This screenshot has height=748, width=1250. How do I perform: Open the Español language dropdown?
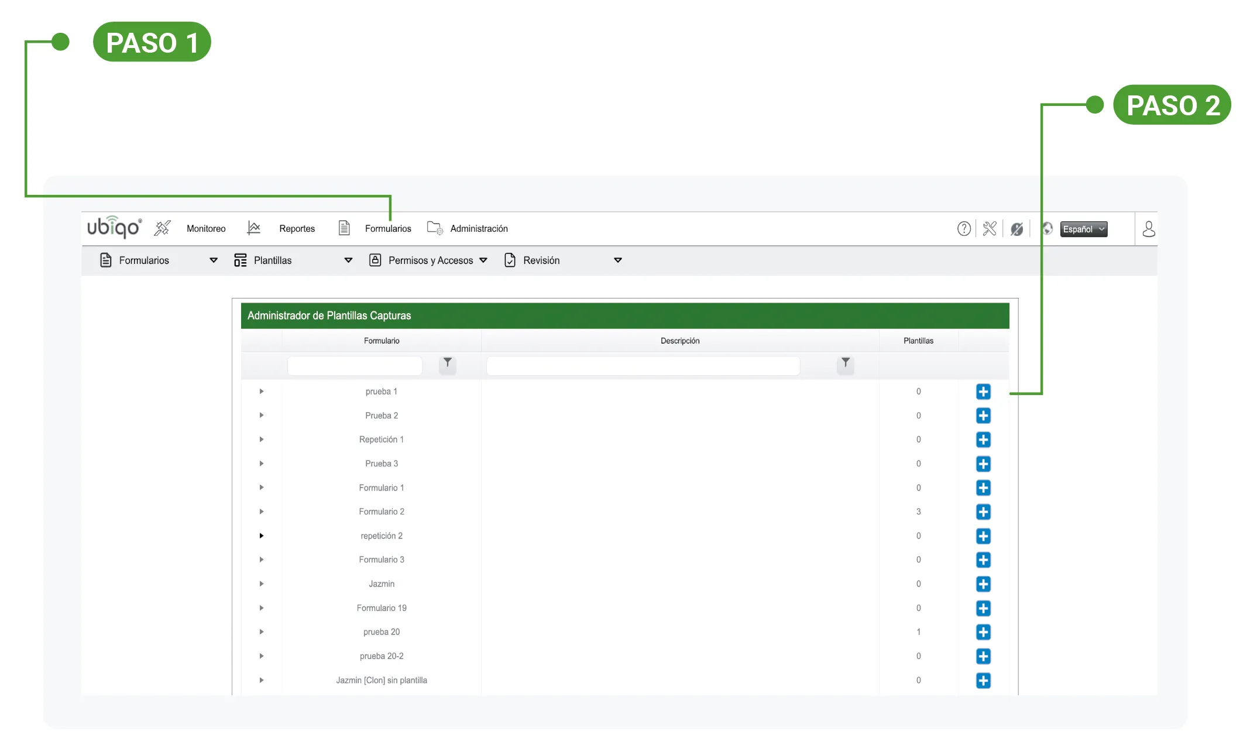[1084, 229]
